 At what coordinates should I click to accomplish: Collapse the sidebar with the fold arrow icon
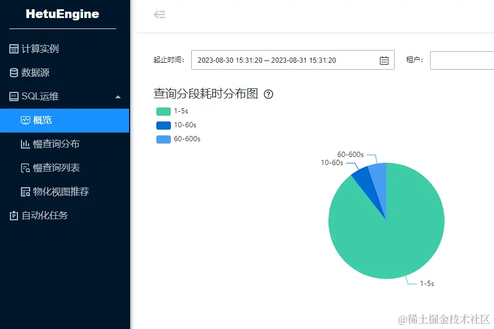pos(159,15)
